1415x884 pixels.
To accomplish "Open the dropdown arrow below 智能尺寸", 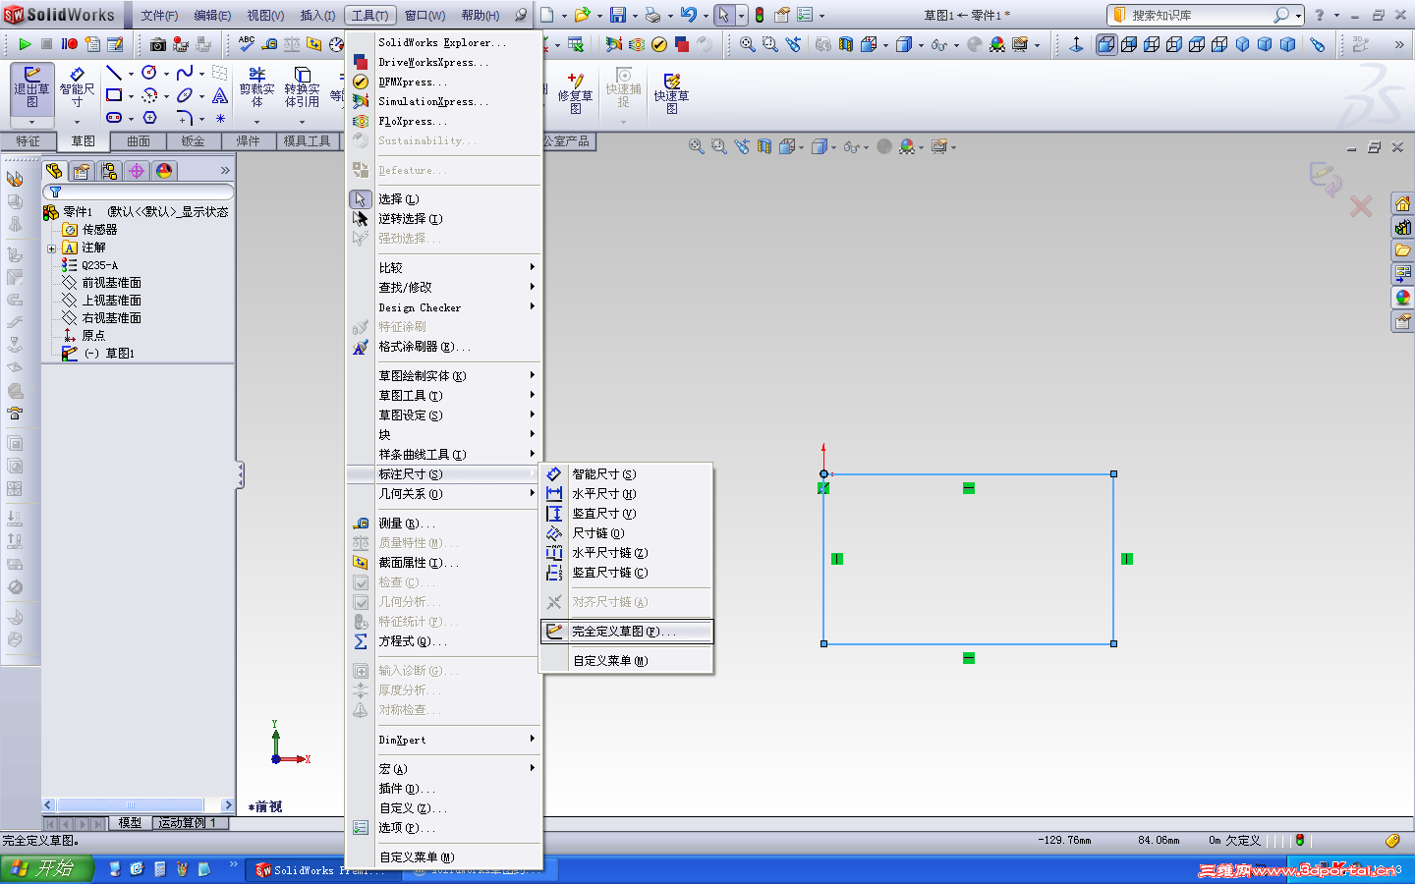I will coord(77,122).
